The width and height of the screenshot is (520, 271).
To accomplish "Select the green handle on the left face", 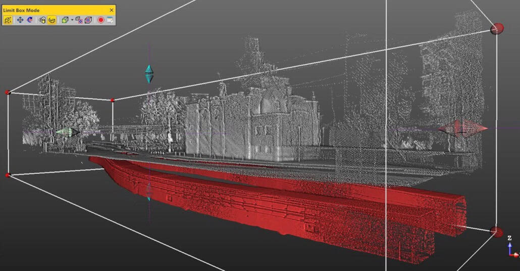I will point(68,132).
